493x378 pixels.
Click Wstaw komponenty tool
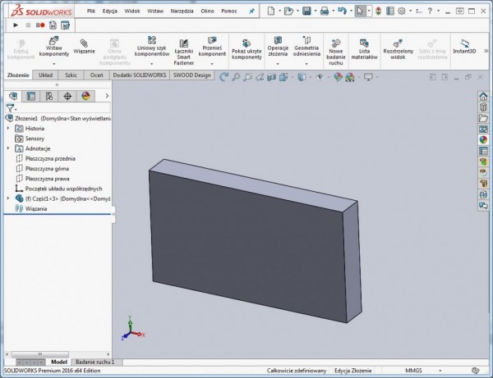[x=53, y=47]
